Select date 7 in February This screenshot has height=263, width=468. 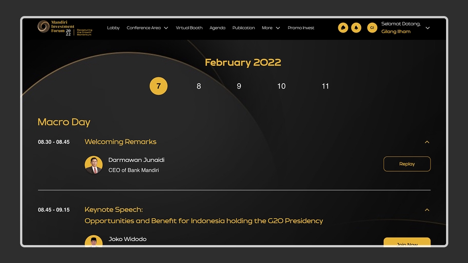158,86
